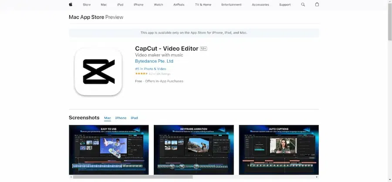Open the search magnifier icon

tap(303, 4)
